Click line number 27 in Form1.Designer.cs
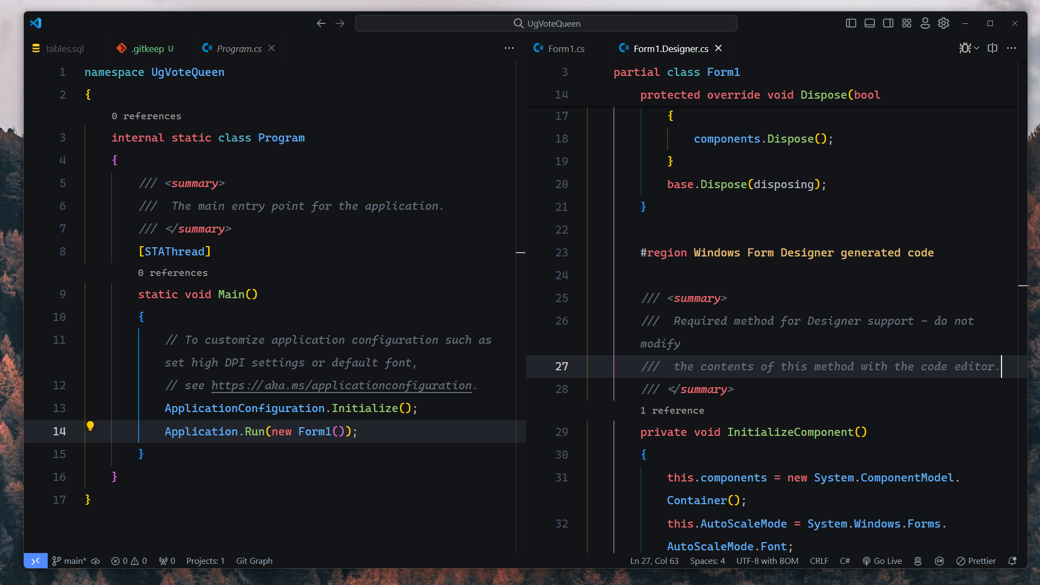 pyautogui.click(x=561, y=367)
